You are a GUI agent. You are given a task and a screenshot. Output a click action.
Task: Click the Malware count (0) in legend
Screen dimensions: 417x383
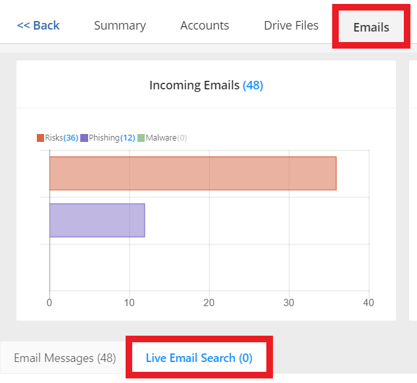pos(182,138)
